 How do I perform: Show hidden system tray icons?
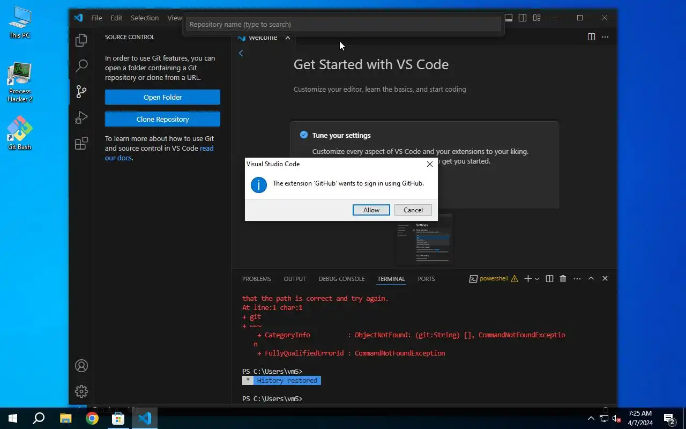(x=591, y=418)
